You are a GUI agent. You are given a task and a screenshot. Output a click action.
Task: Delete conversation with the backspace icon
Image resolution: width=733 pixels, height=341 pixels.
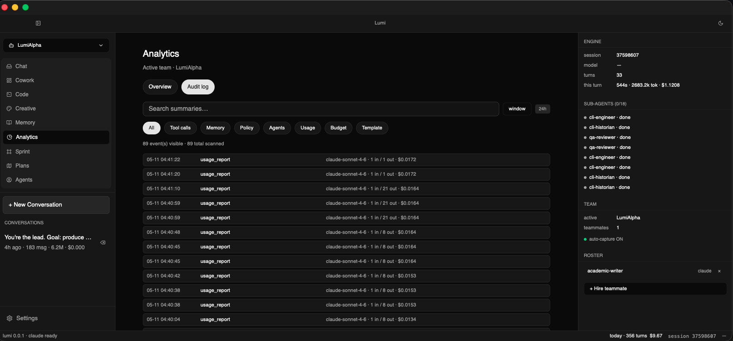[103, 242]
